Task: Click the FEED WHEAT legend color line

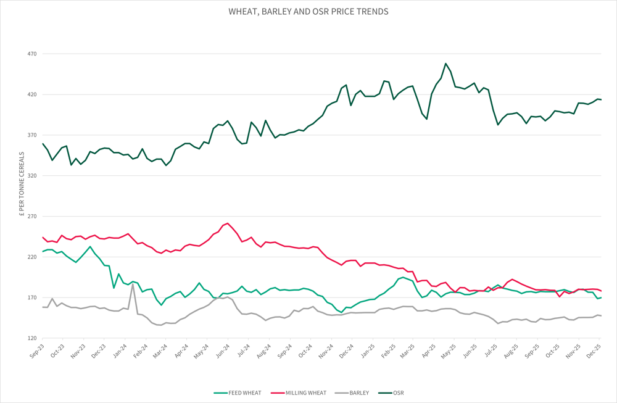Action: (x=222, y=393)
